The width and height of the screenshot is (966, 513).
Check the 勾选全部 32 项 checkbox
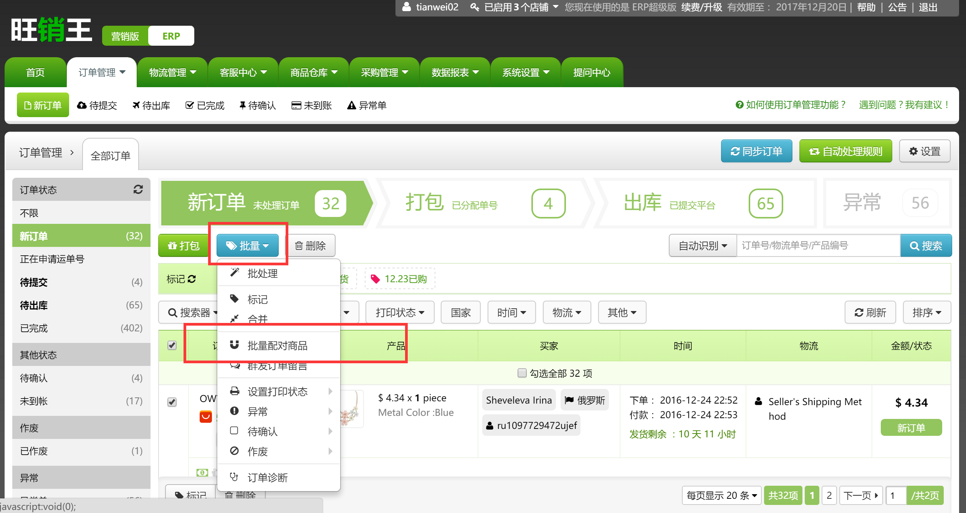522,373
